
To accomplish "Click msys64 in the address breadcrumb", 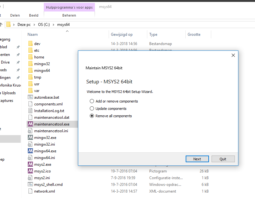I will [x=63, y=25].
